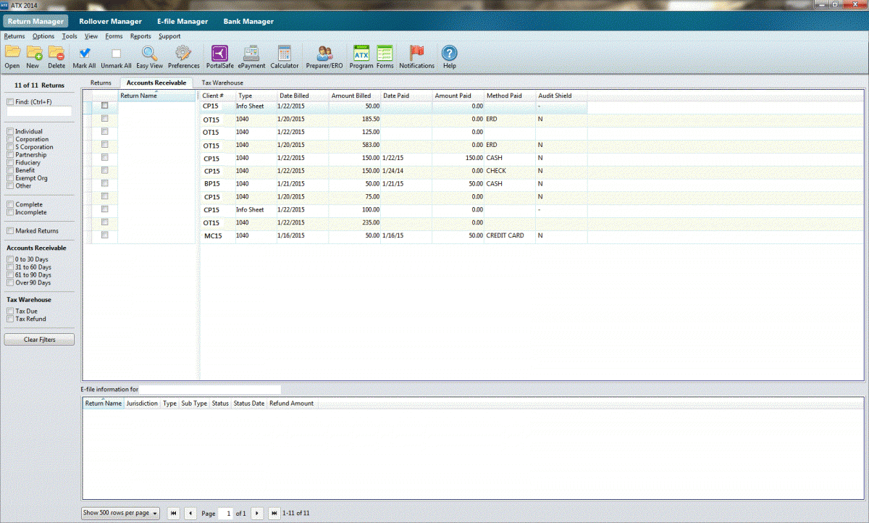Click the Refund Amount column header
Image resolution: width=869 pixels, height=523 pixels.
(291, 403)
